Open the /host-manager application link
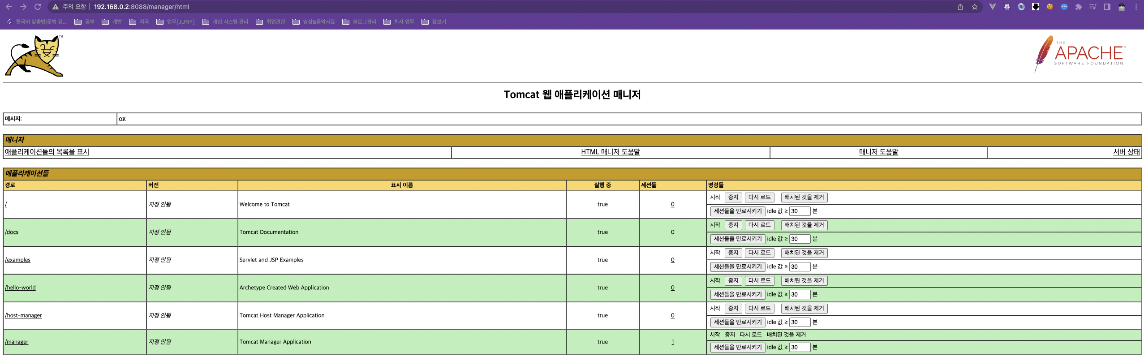The width and height of the screenshot is (1144, 361). pyautogui.click(x=23, y=315)
